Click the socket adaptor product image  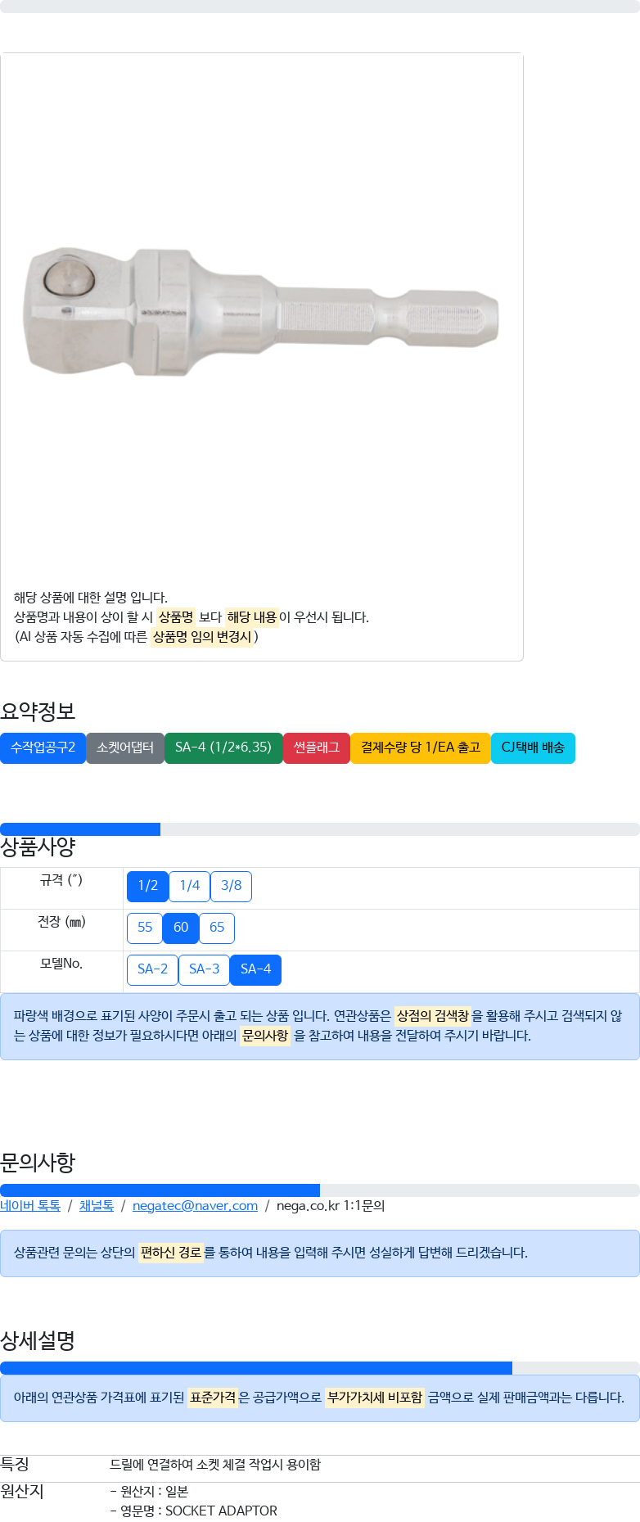(261, 312)
